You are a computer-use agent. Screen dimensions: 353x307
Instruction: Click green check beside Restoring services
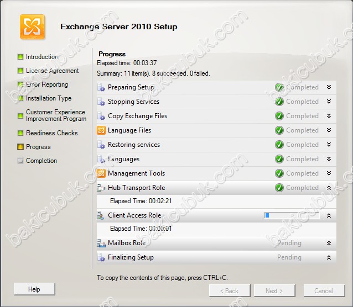coord(279,145)
